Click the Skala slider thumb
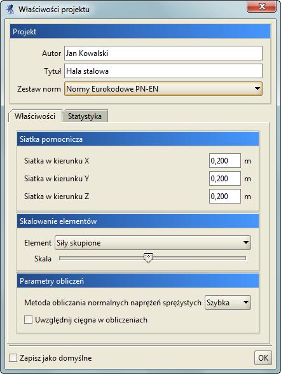Viewport: 281px width, 374px height. coord(149,258)
